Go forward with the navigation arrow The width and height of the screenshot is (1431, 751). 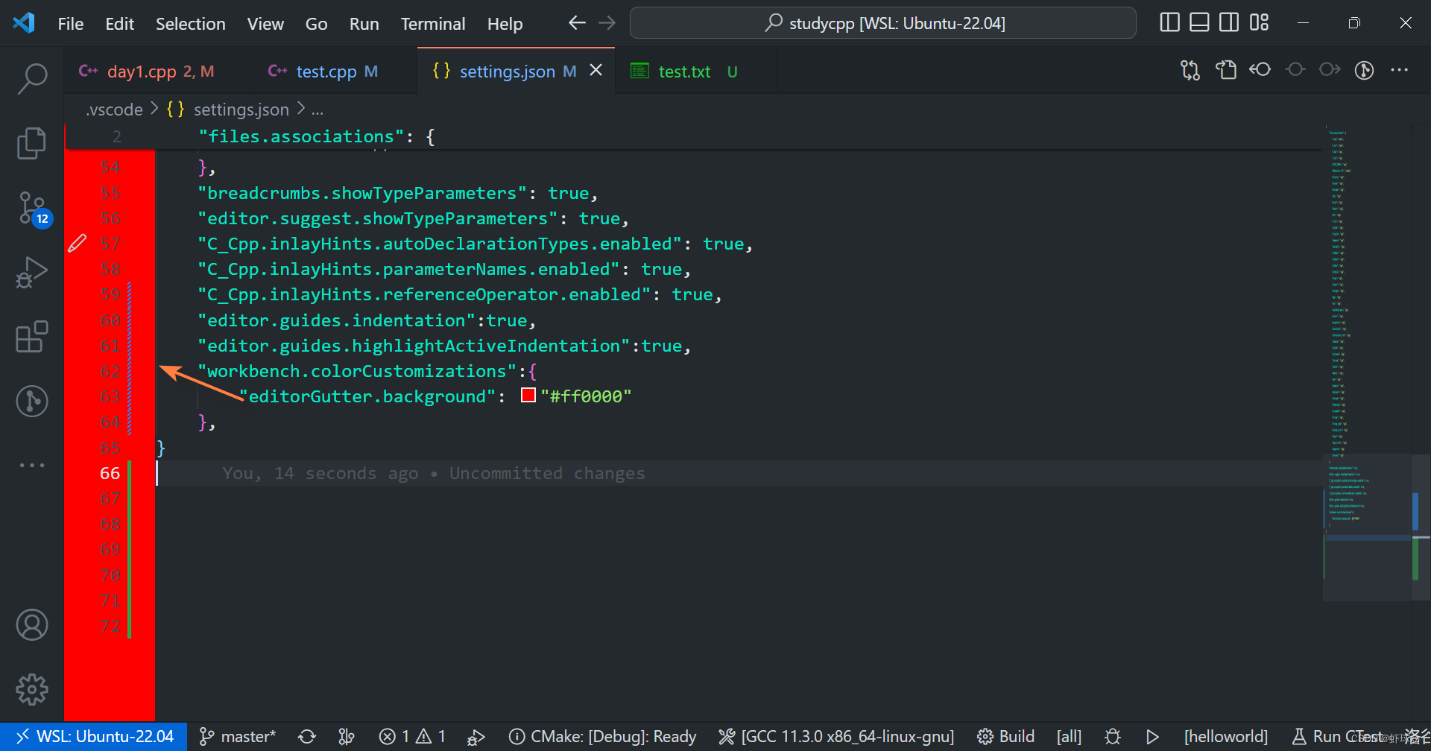607,23
